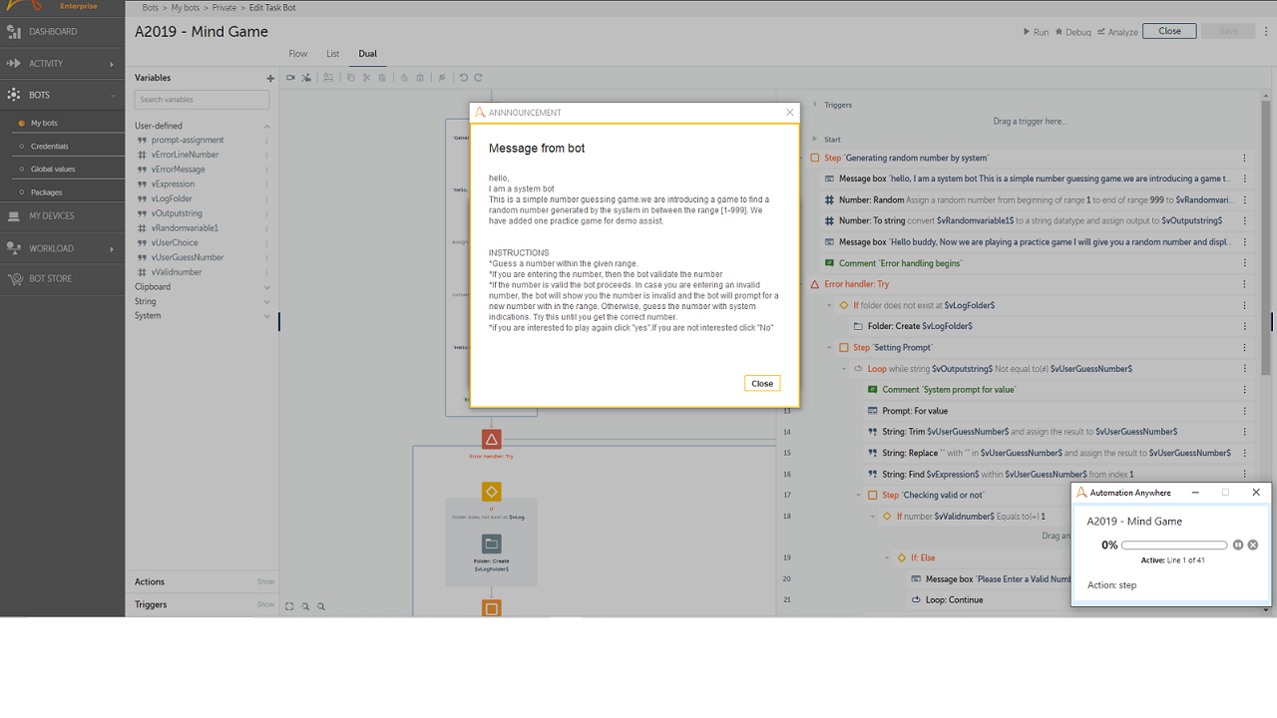Show the Actions panel
Viewport: 1277px width, 718px height.
[x=265, y=581]
